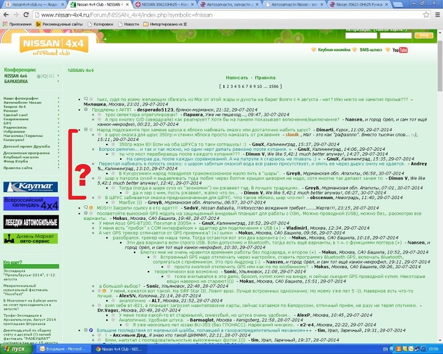Click the EN language indicator in the tray
This screenshot has width=443, height=354.
pos(385,349)
